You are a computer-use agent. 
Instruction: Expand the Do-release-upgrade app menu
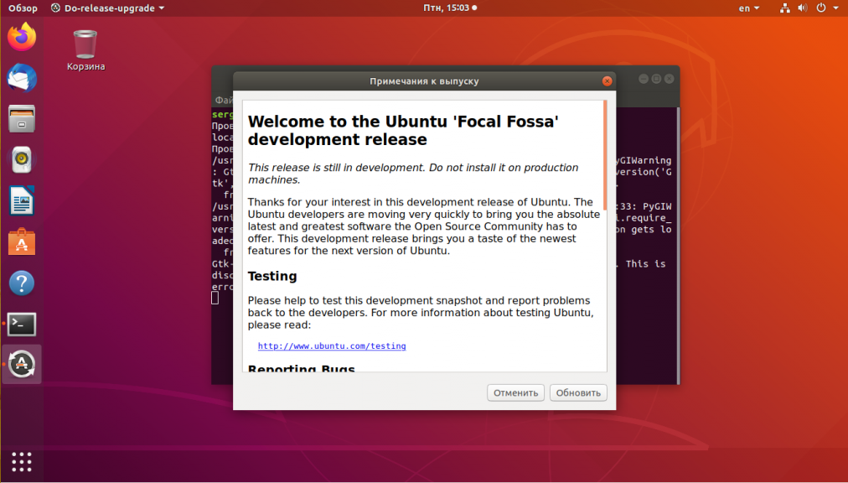point(108,8)
